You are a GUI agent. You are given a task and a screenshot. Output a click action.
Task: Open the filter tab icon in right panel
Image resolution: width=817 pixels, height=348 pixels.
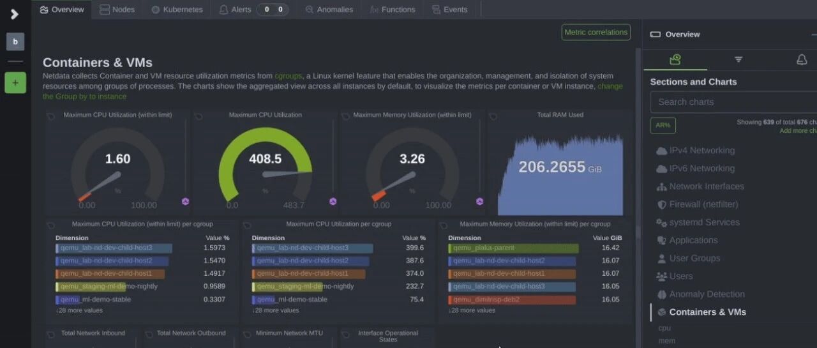point(738,59)
